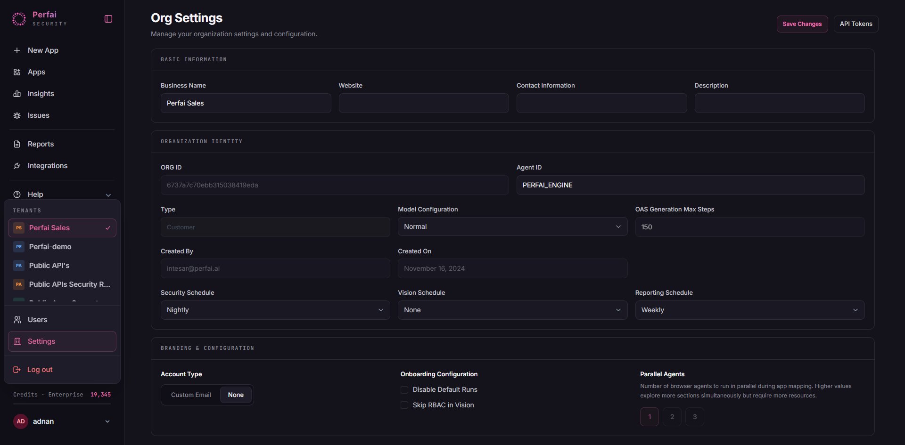Click the document icon beside Reports
The image size is (905, 445).
(x=17, y=144)
